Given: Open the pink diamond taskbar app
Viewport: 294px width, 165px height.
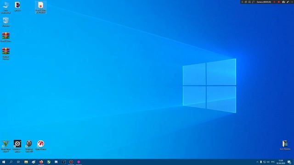Looking at the screenshot, I should tap(79, 162).
